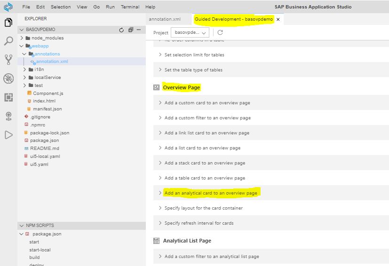Open README.md file
The image size is (389, 266).
(x=45, y=148)
